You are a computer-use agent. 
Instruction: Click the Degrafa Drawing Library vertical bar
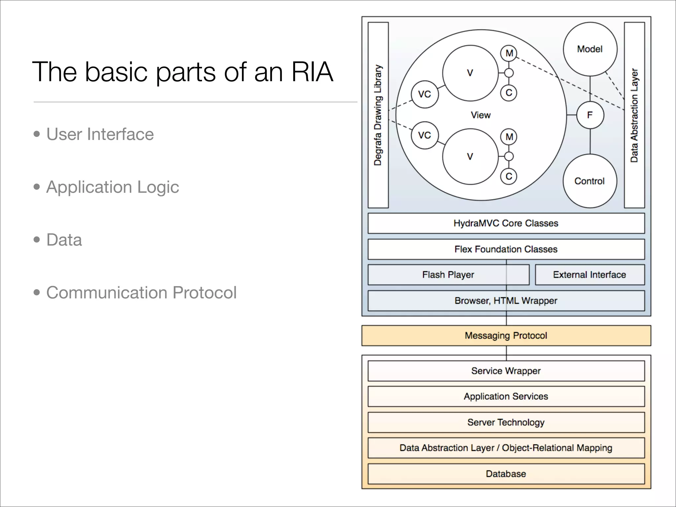pyautogui.click(x=378, y=115)
